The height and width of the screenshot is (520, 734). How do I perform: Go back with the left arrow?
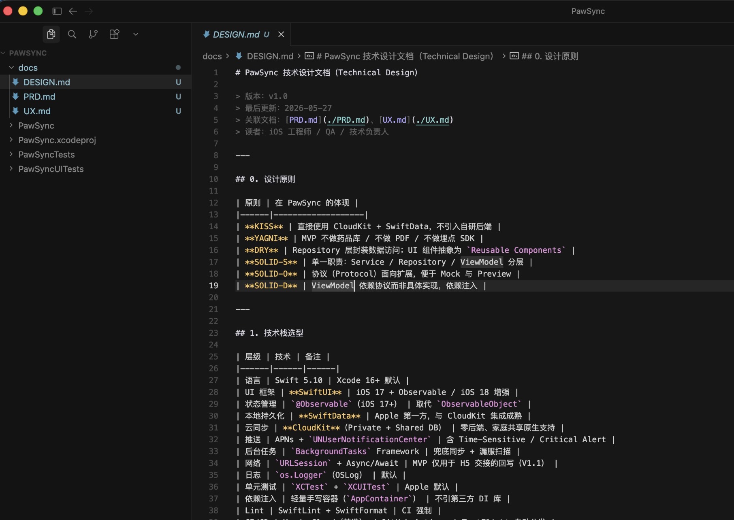coord(73,11)
